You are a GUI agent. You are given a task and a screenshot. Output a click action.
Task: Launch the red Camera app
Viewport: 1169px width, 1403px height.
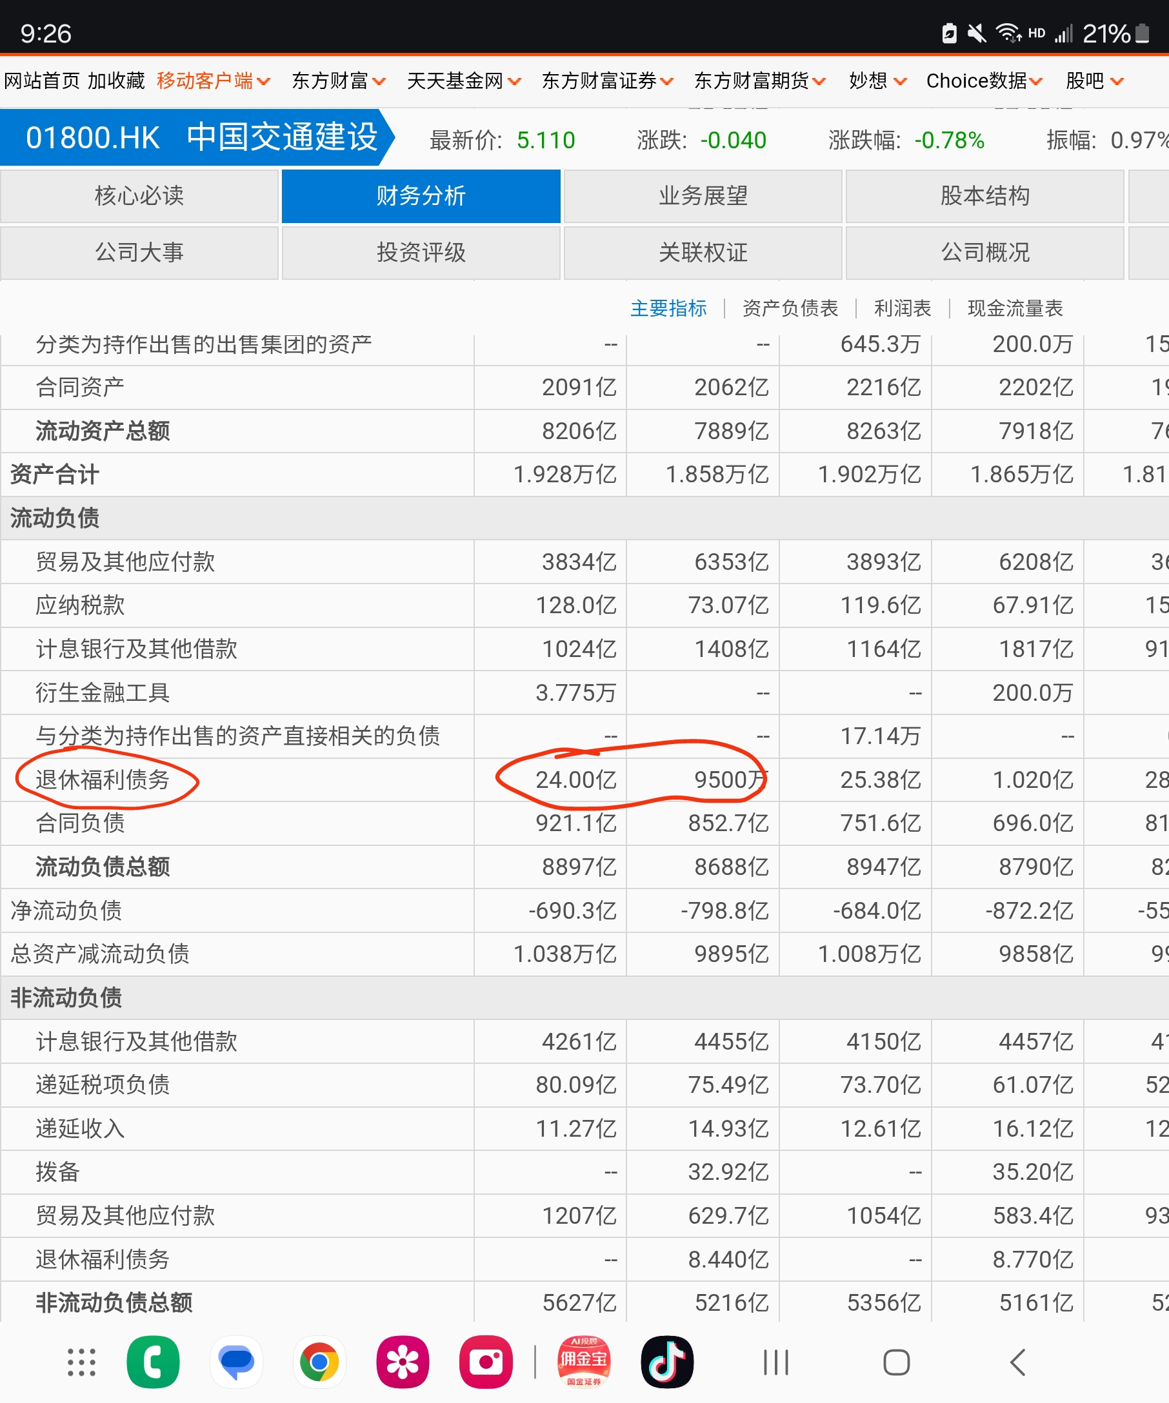coord(486,1362)
